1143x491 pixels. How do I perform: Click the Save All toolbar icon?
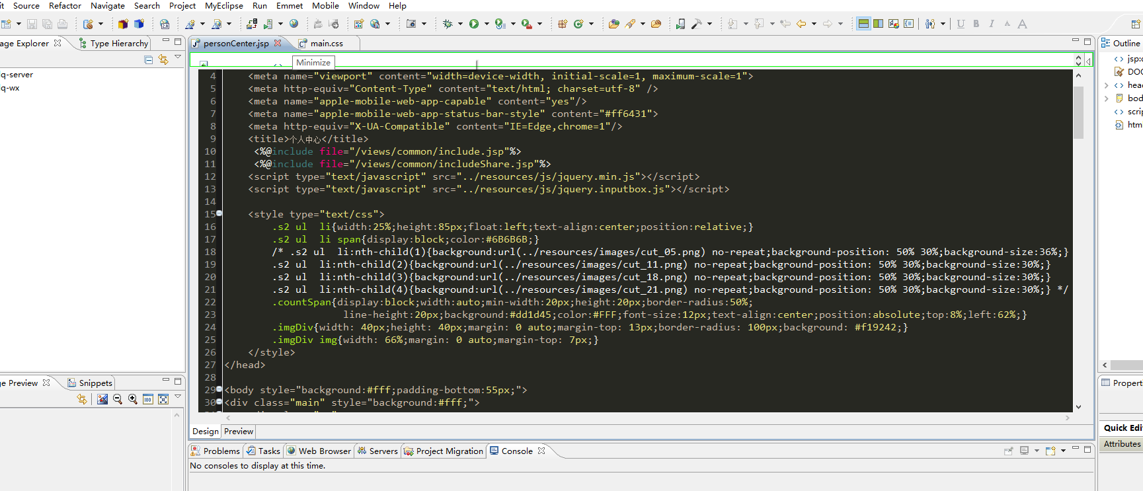click(47, 24)
